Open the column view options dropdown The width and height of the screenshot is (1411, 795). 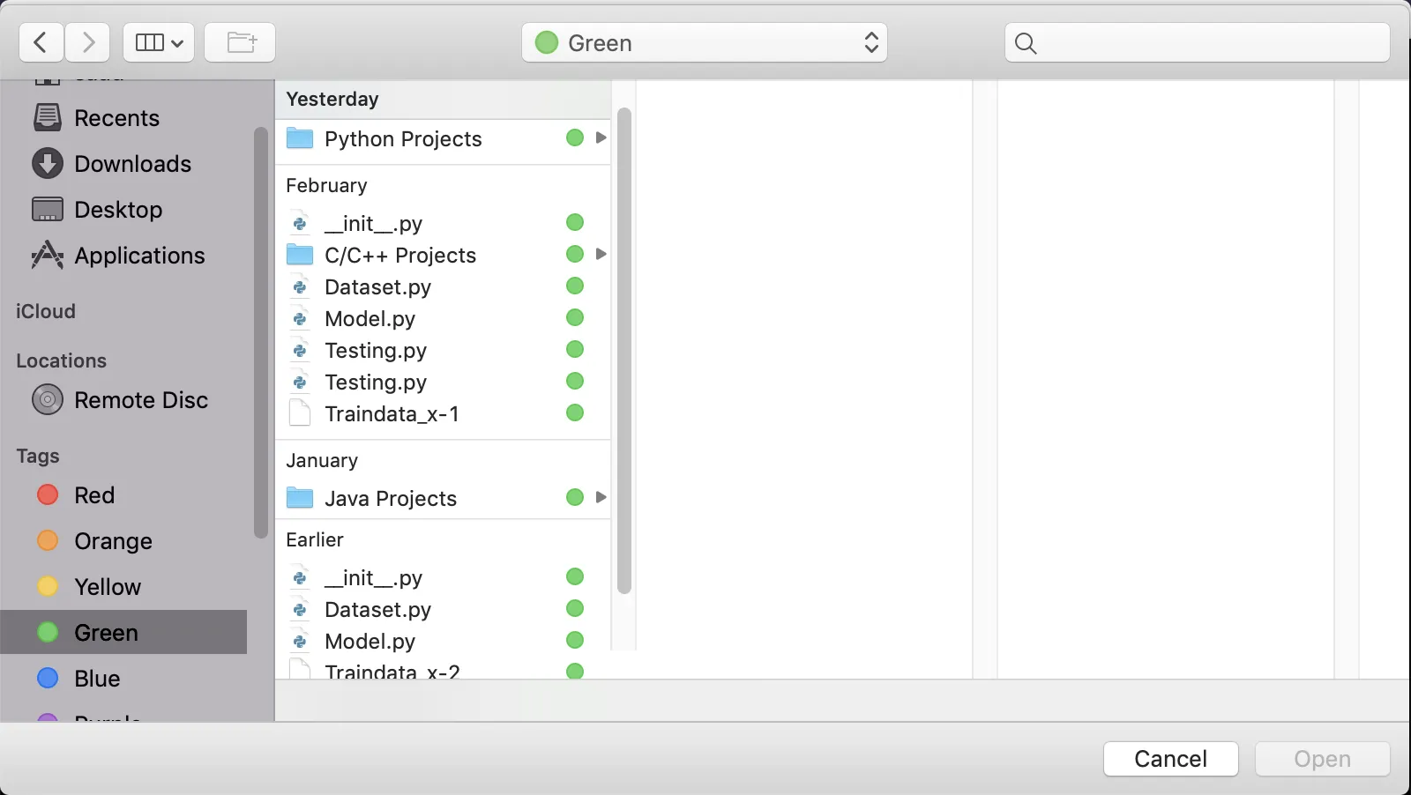tap(159, 42)
